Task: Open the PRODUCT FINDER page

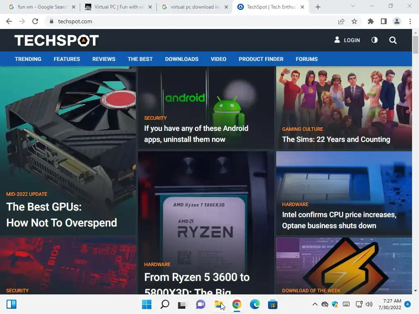Action: (261, 59)
